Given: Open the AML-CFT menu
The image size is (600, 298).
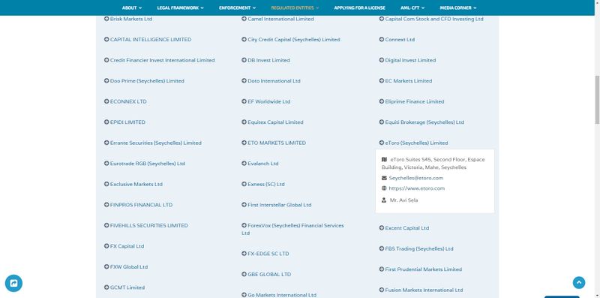Looking at the screenshot, I should [412, 8].
